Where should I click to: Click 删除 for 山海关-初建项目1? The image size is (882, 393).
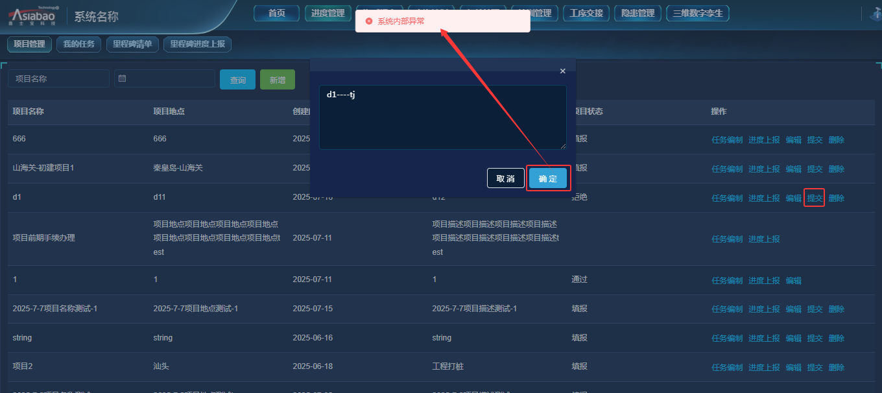coord(837,169)
